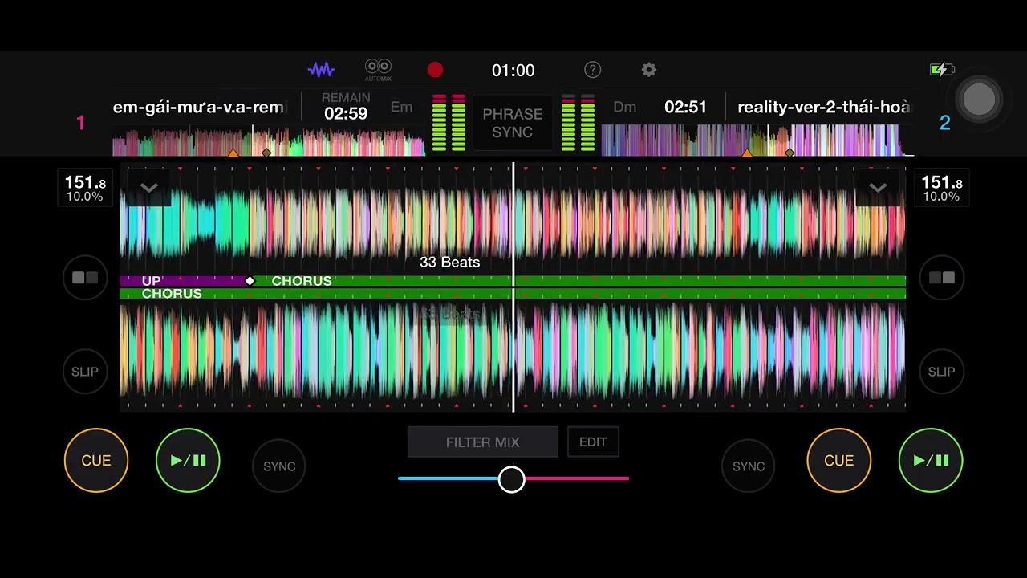Viewport: 1027px width, 578px height.
Task: Toggle the Automix icon
Action: point(378,70)
